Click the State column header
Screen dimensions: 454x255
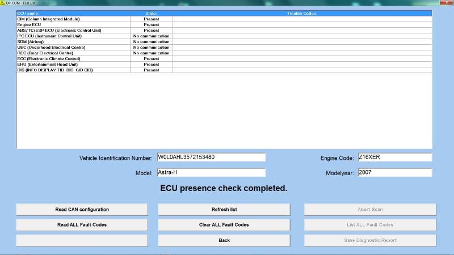(x=151, y=13)
